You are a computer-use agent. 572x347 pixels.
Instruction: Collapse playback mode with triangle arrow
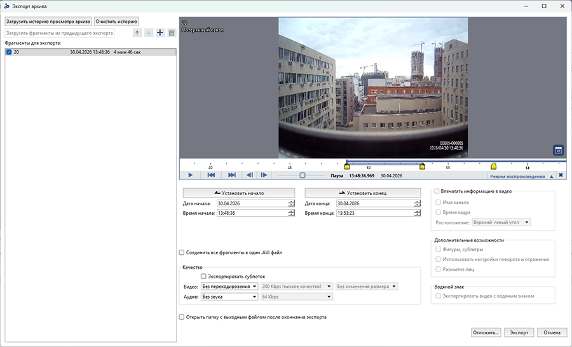click(552, 176)
